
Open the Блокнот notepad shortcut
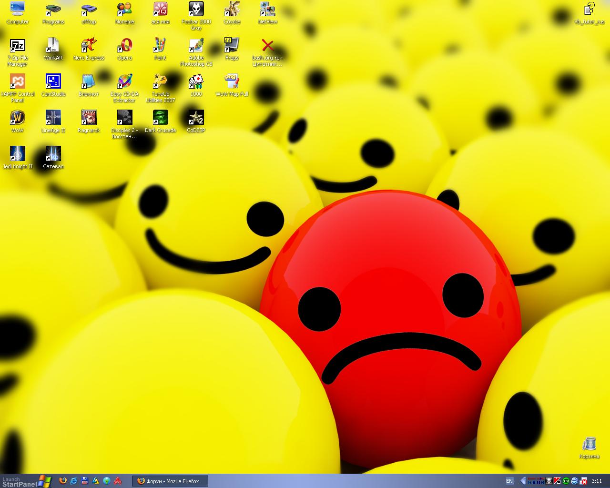[89, 86]
